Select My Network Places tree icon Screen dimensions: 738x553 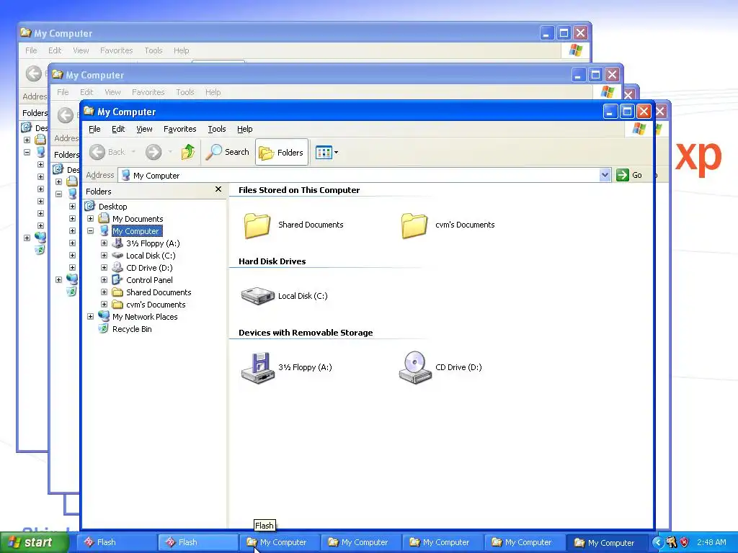pyautogui.click(x=104, y=316)
